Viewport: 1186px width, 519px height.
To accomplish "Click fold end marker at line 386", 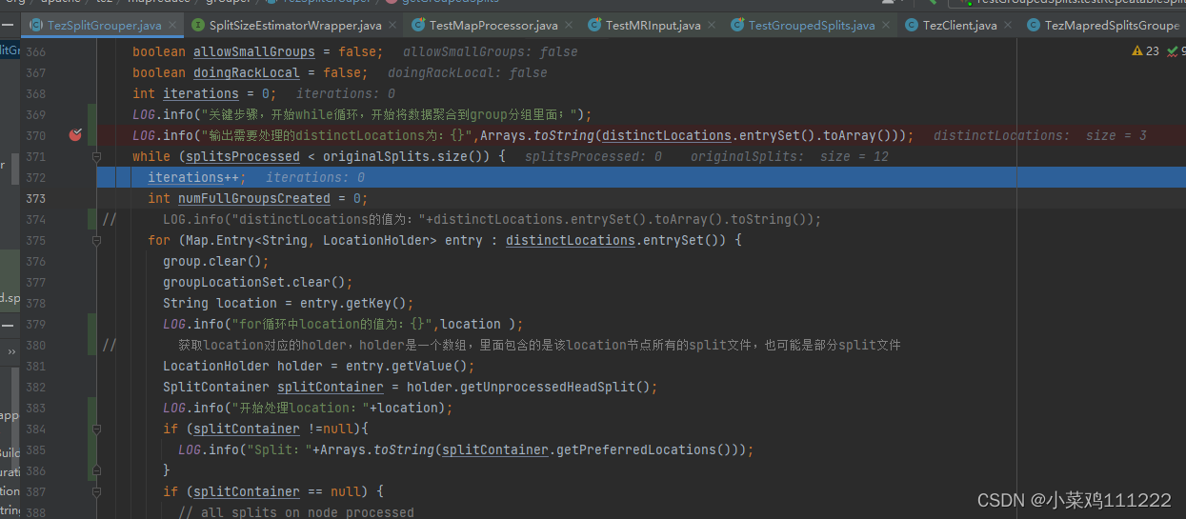I will click(x=96, y=470).
